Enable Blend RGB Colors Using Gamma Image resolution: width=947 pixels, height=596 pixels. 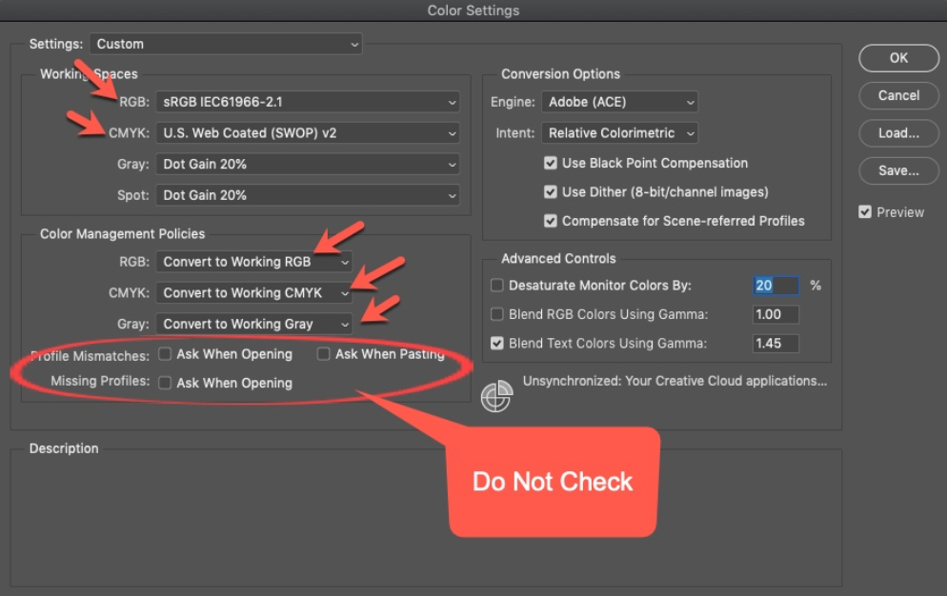[497, 314]
